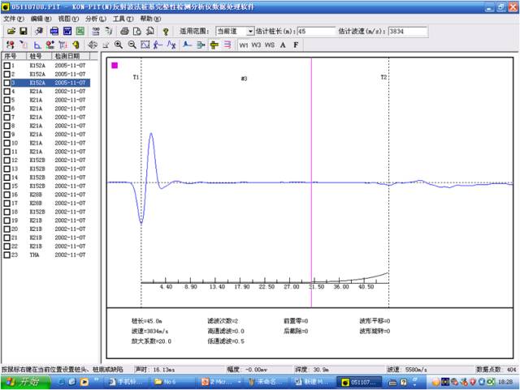
Task: Tick checkbox for row 1 K152A
Action: (x=6, y=66)
